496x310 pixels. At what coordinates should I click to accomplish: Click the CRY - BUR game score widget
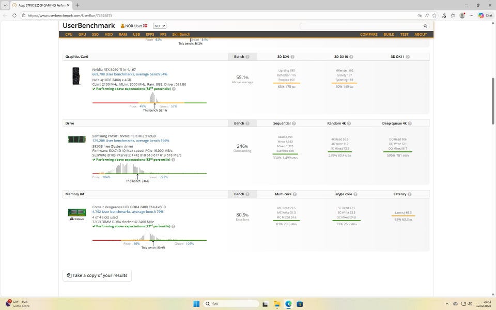pos(18,304)
